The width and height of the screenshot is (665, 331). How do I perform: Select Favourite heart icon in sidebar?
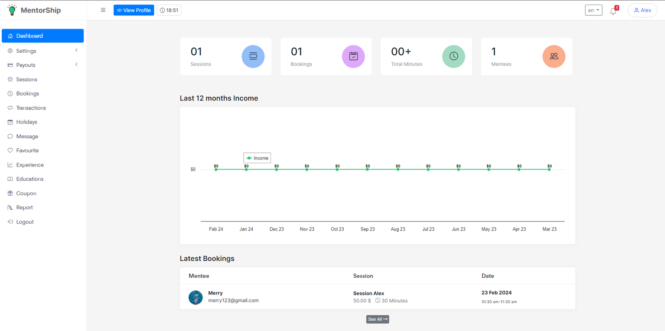[x=10, y=150]
